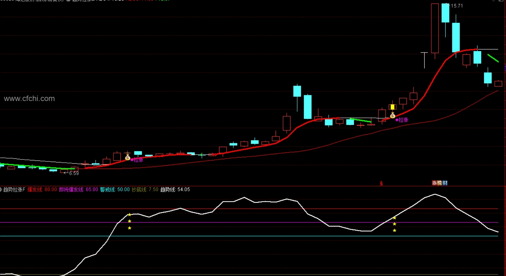Click the blue 财 badge above the indicator panel
The width and height of the screenshot is (506, 276).
tap(445, 183)
